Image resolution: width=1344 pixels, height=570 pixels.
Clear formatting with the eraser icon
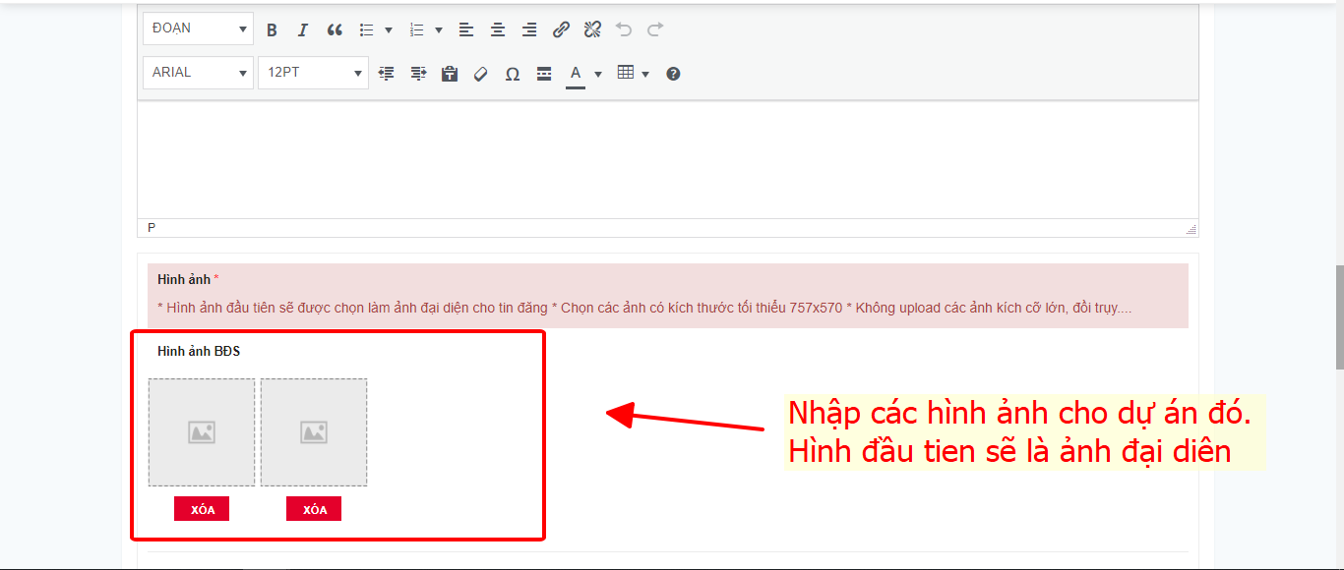click(481, 74)
